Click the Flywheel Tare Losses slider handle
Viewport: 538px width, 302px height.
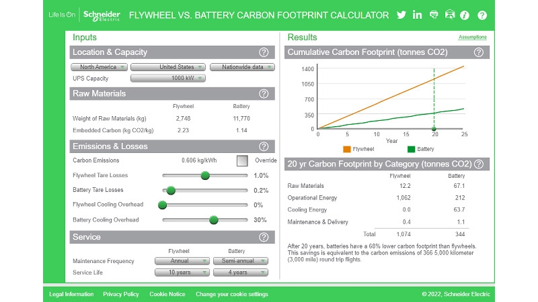pos(205,175)
